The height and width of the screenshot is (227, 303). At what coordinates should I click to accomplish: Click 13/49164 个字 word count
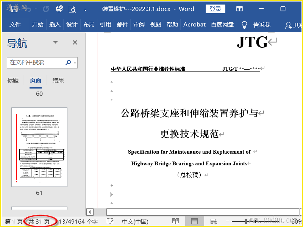78,222
